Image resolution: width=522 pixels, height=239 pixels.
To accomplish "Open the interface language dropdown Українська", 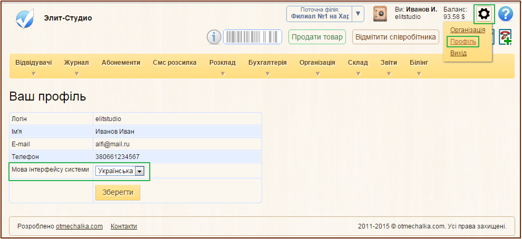I will (120, 171).
